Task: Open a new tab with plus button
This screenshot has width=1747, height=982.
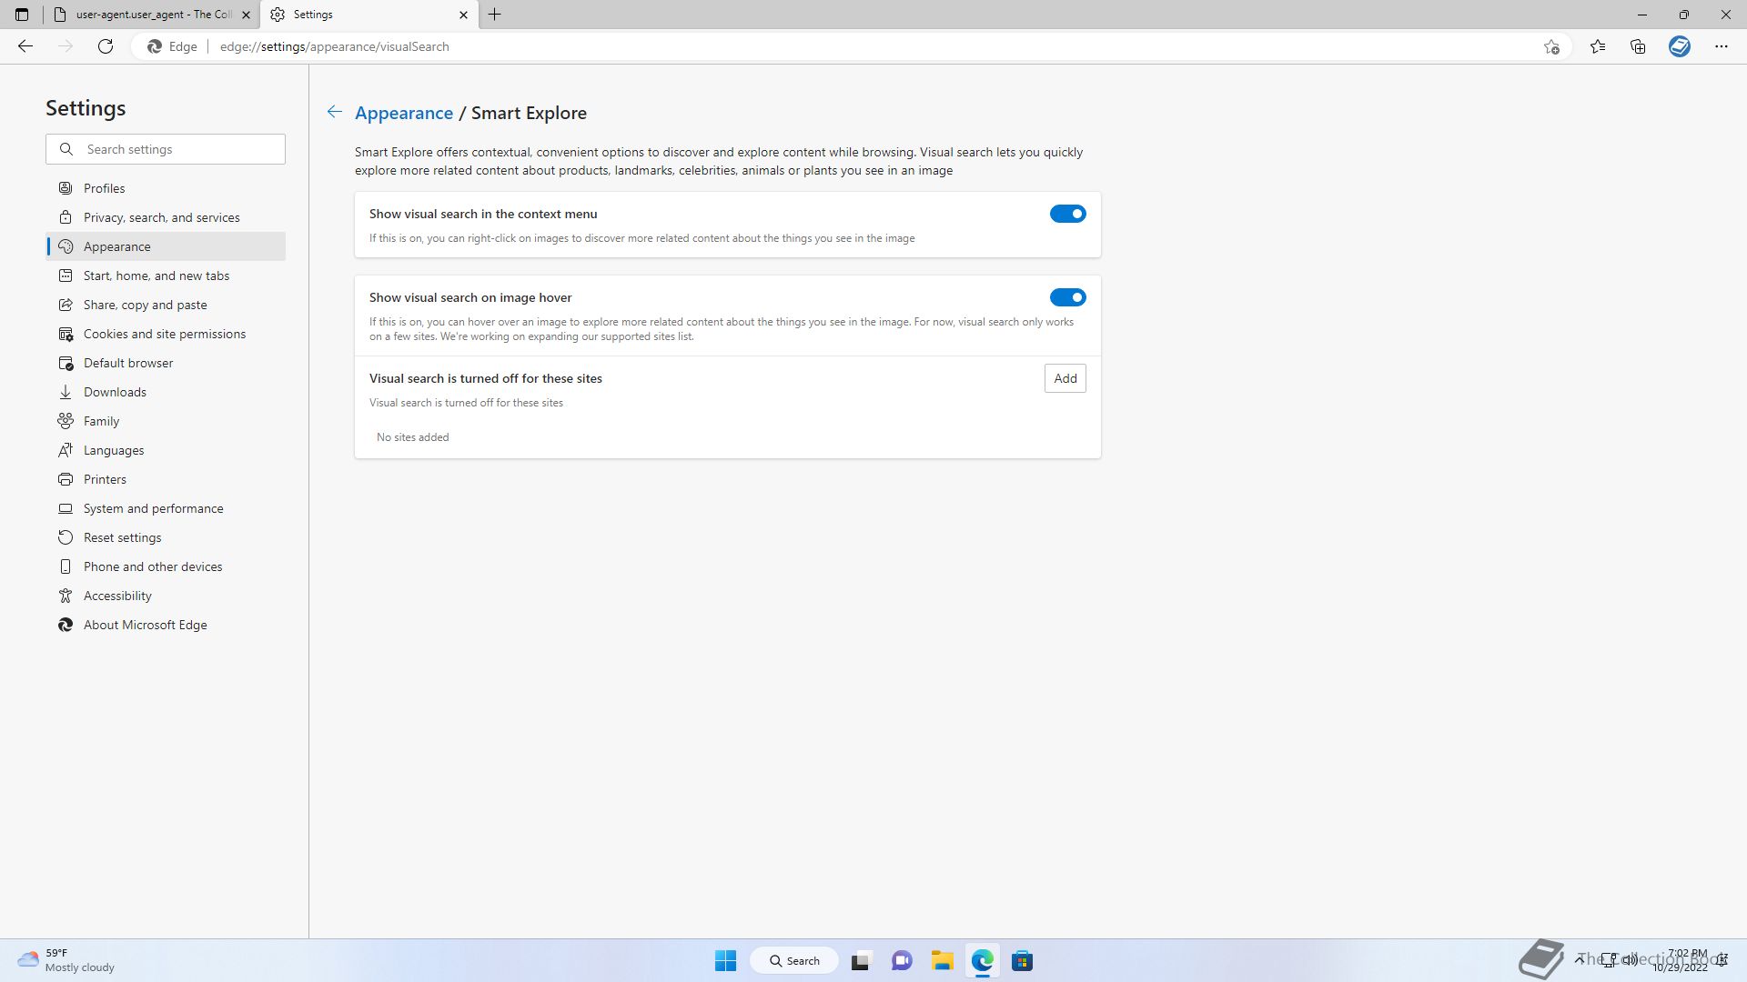Action: [x=495, y=15]
